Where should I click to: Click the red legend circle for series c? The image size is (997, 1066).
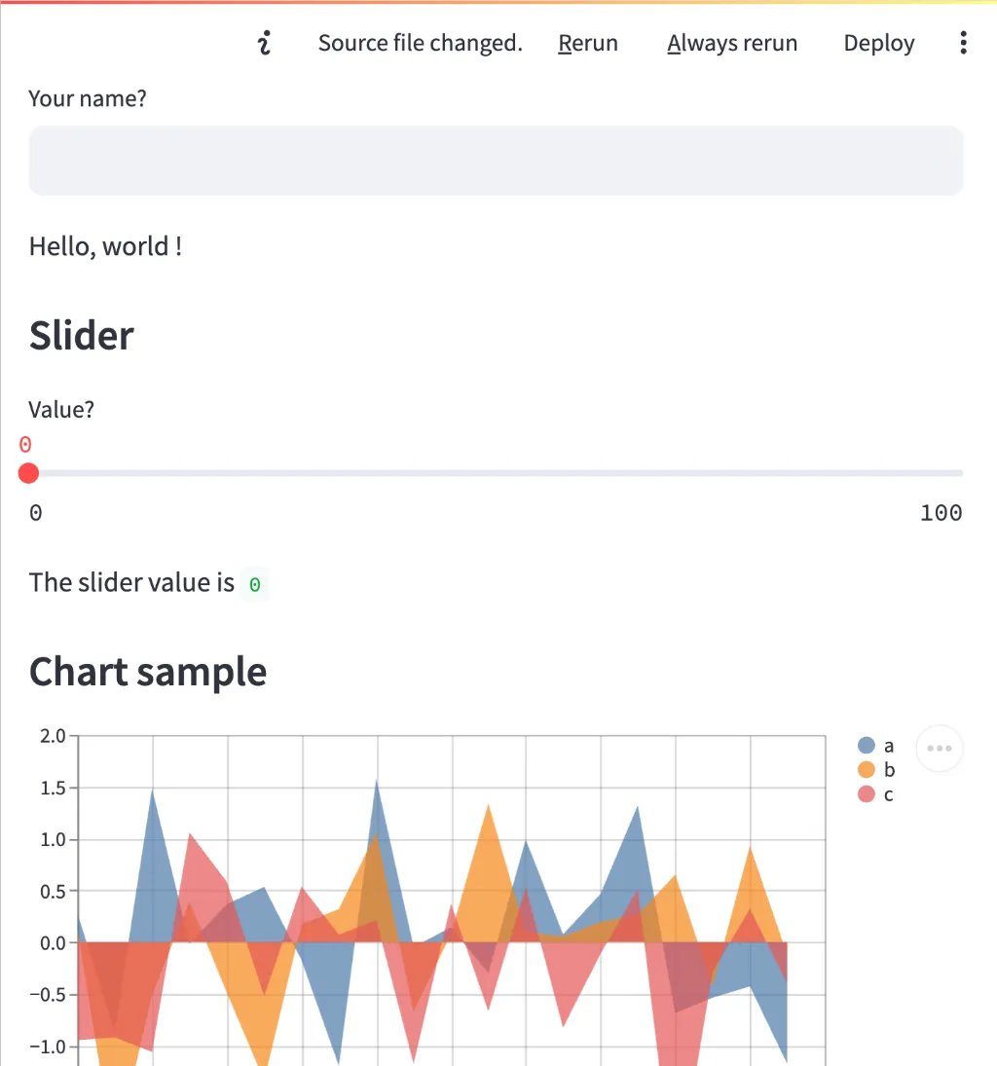coord(867,794)
